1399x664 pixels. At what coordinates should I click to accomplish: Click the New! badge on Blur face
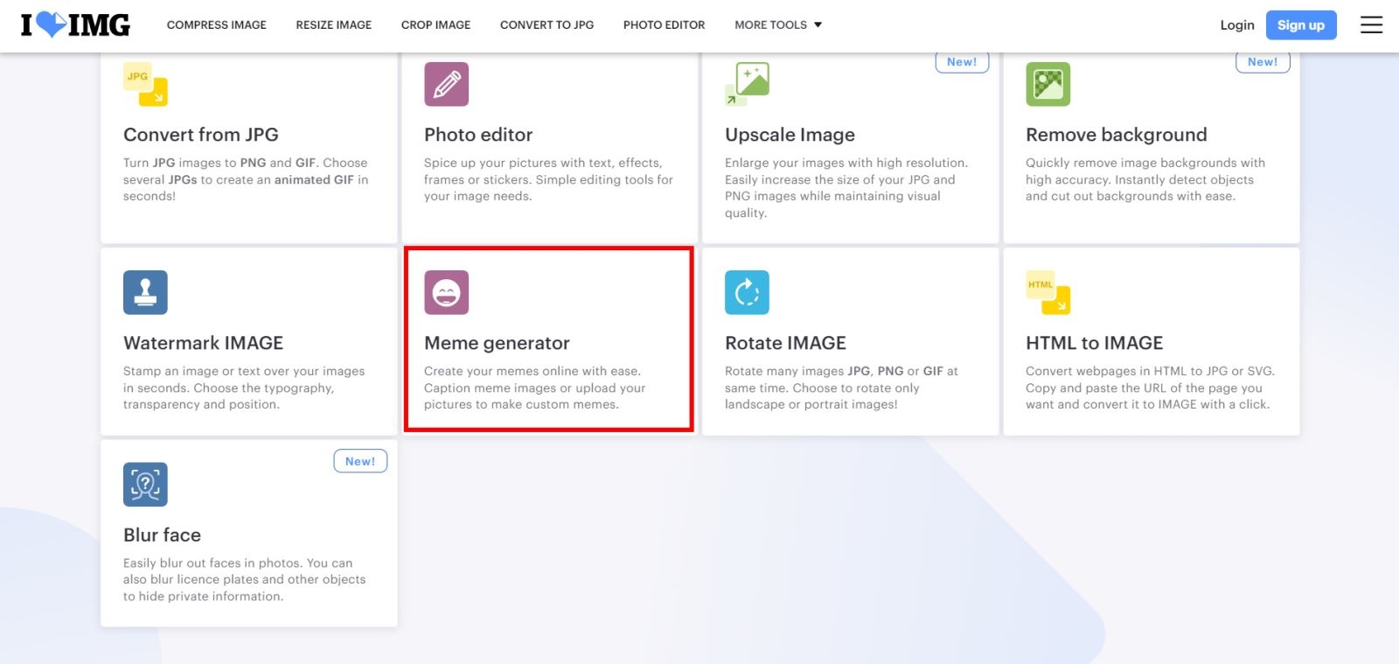coord(360,461)
